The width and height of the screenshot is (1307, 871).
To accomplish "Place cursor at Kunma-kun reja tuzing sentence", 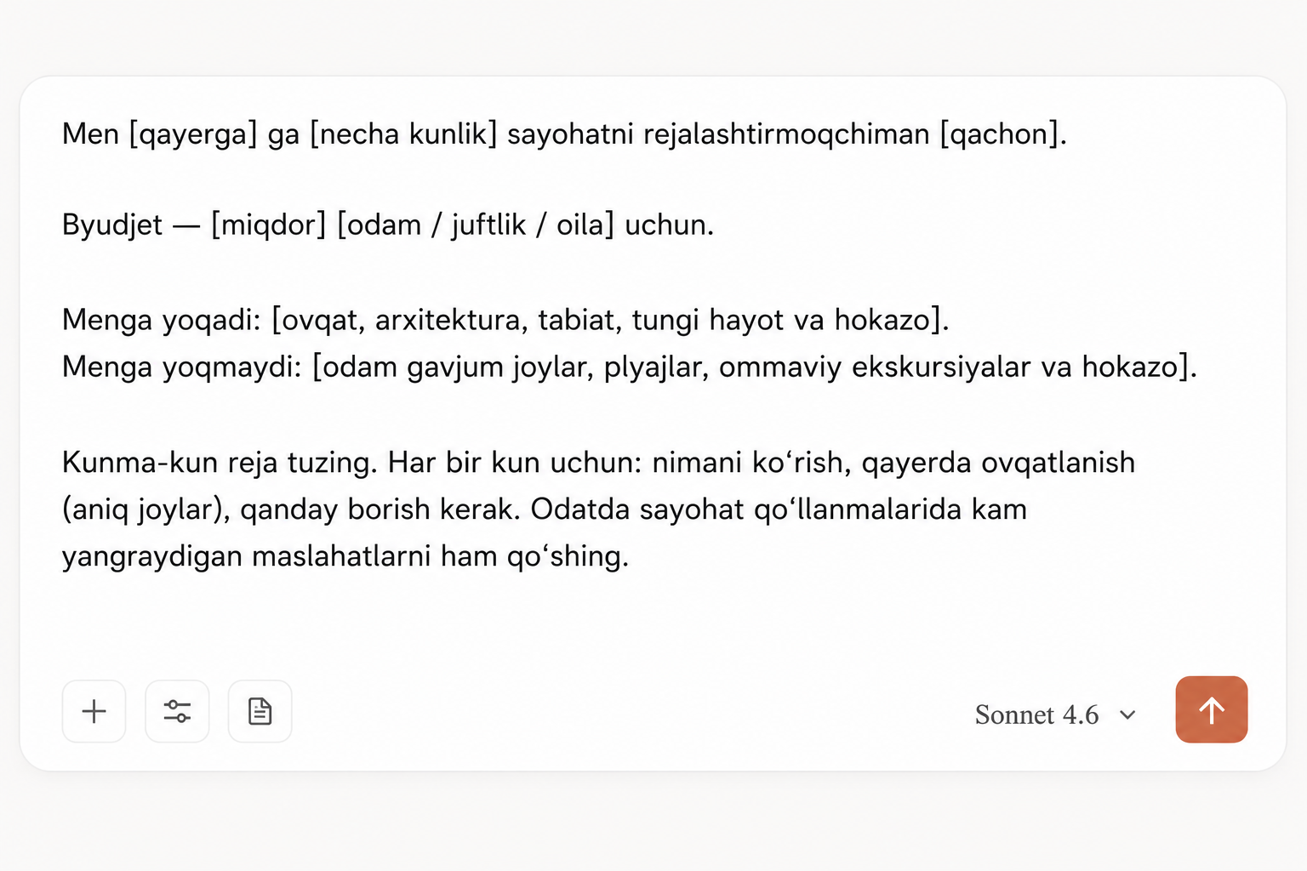I will pyautogui.click(x=220, y=463).
